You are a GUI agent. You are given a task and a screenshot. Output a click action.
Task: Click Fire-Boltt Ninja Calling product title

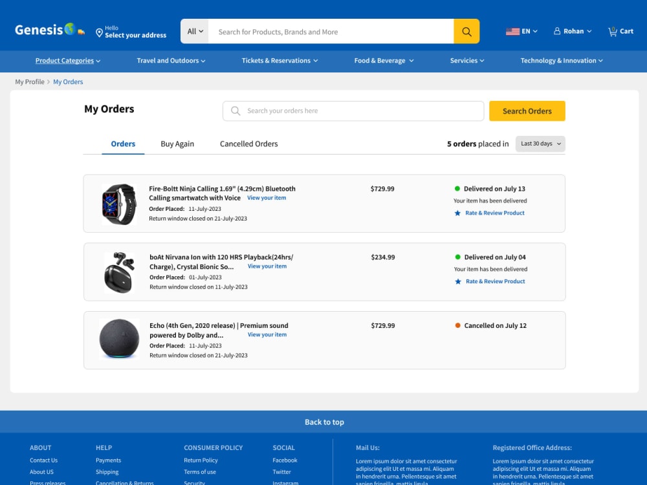pos(222,193)
